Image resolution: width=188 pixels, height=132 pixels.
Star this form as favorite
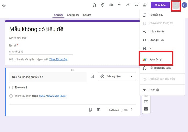(4, 6)
